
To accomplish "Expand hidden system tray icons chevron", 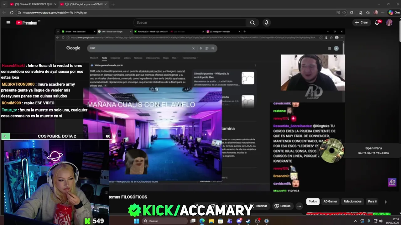I will (x=355, y=221).
